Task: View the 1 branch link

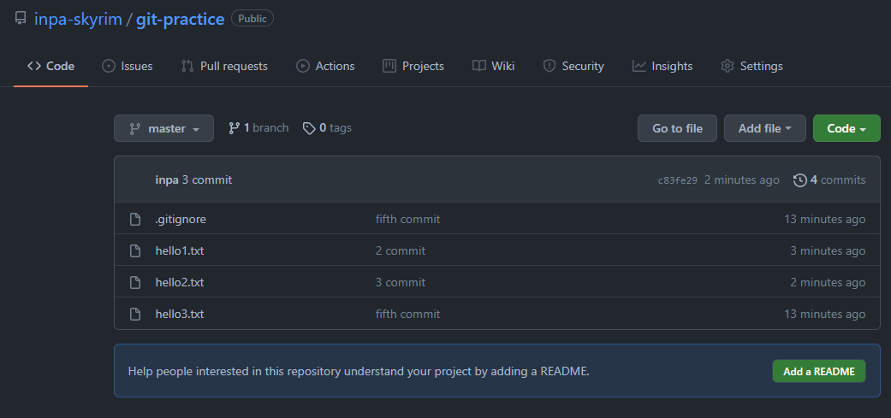Action: pyautogui.click(x=258, y=128)
